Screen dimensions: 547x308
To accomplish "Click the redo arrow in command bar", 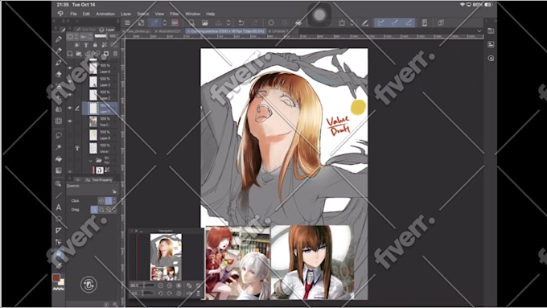I will tap(255, 23).
